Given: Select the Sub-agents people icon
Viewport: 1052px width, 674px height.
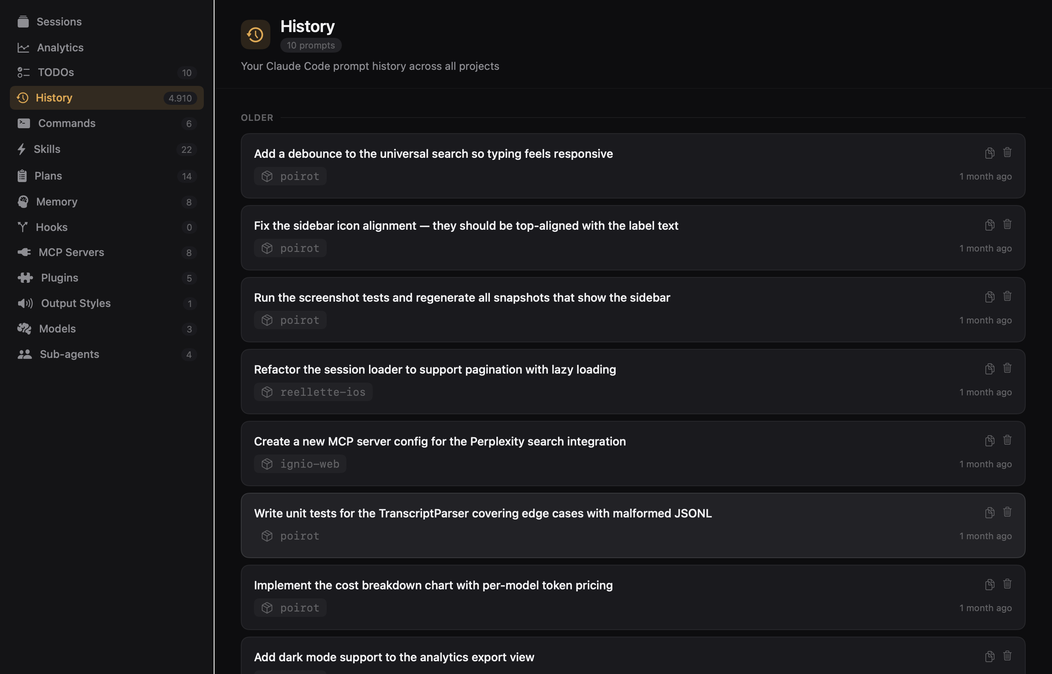Looking at the screenshot, I should tap(24, 354).
